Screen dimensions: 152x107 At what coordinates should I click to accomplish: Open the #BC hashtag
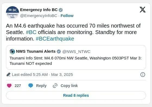[31, 32]
